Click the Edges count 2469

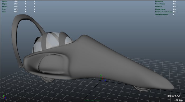click(16, 4)
